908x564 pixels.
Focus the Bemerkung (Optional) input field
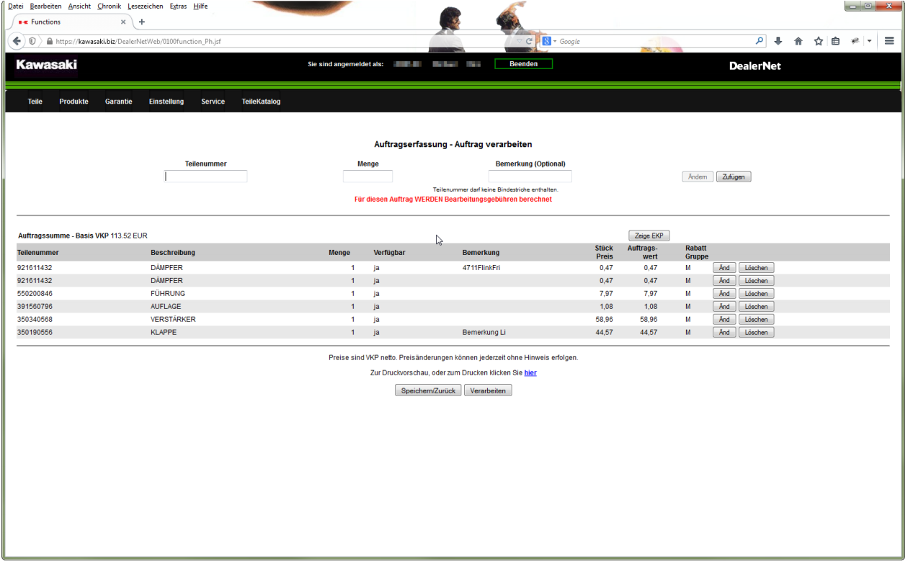coord(530,176)
